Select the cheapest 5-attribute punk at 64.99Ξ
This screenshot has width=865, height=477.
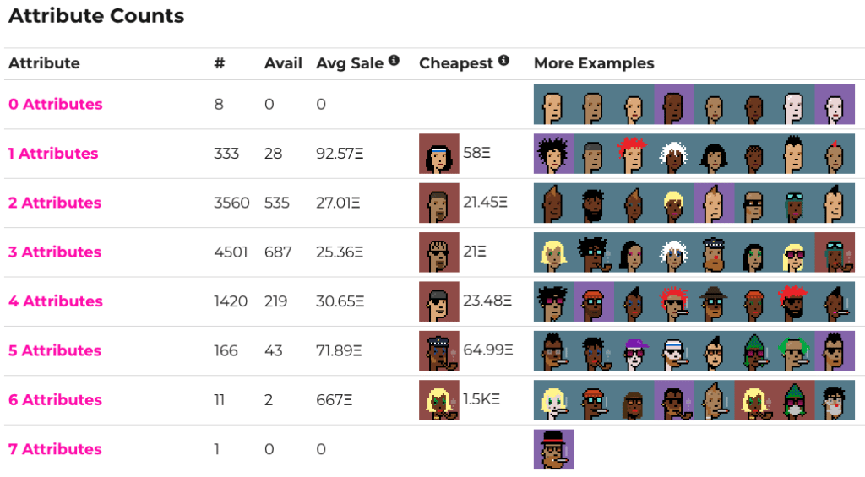pos(439,350)
